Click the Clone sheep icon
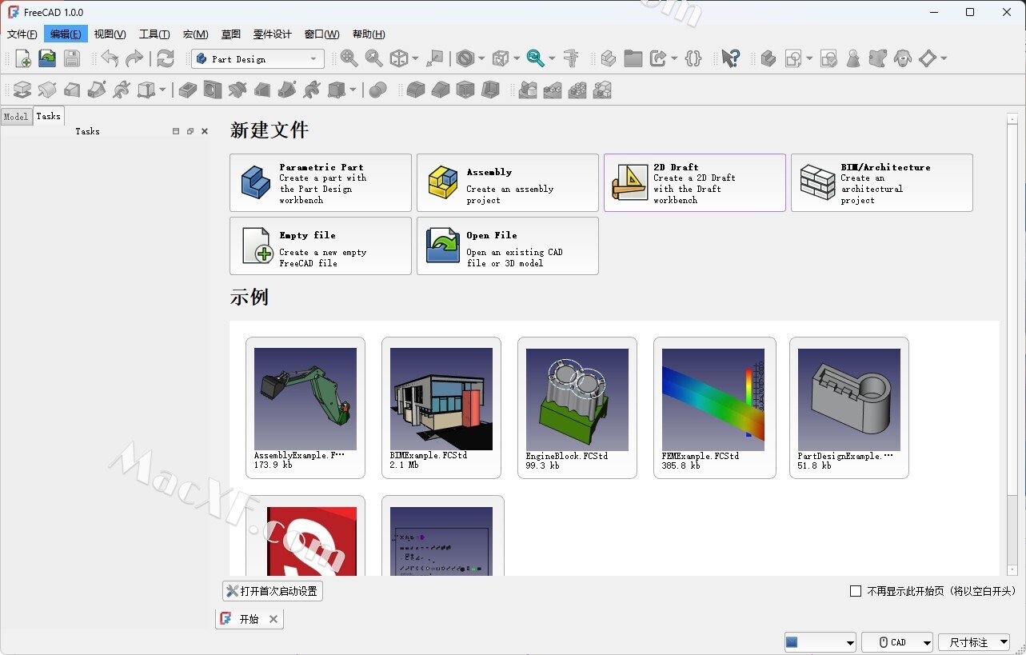The height and width of the screenshot is (655, 1026). coord(904,58)
